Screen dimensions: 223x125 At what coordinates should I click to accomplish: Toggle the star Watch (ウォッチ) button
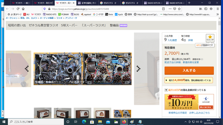click(210, 38)
